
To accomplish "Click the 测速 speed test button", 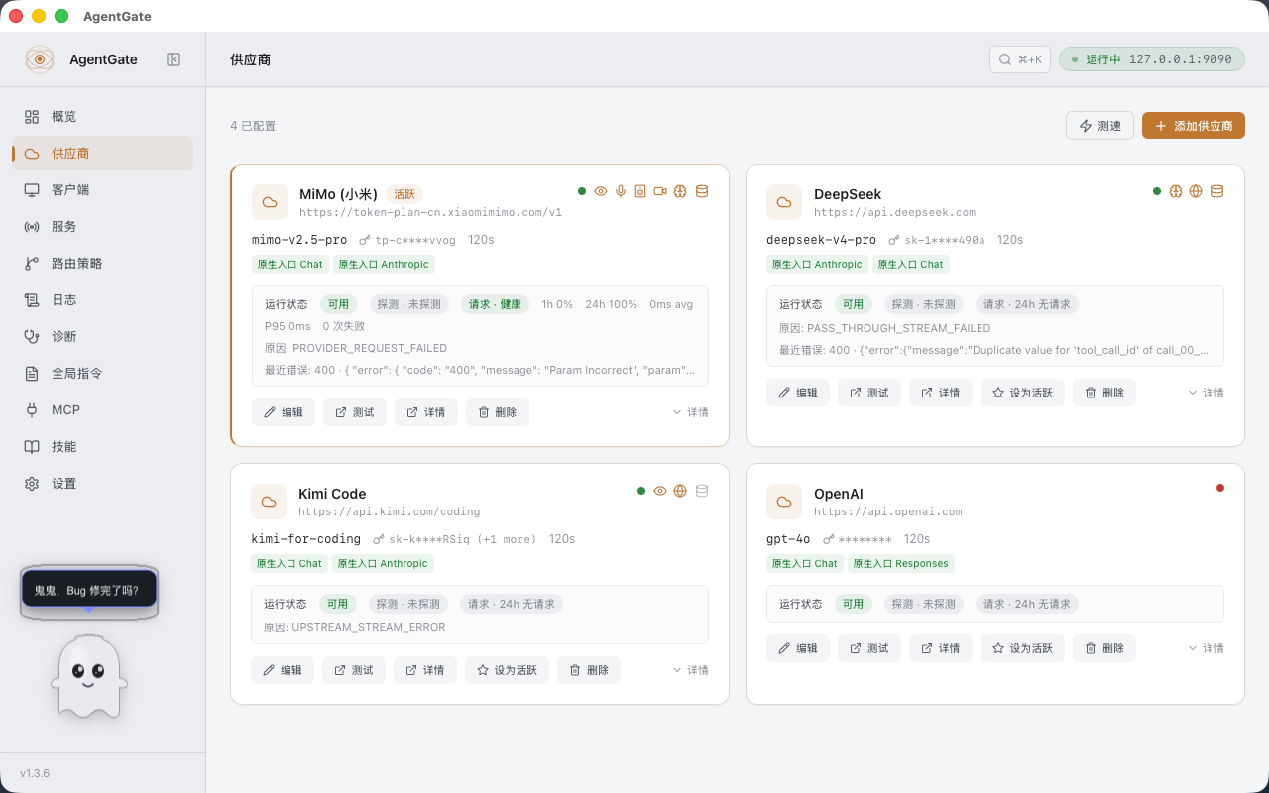I will point(1099,126).
